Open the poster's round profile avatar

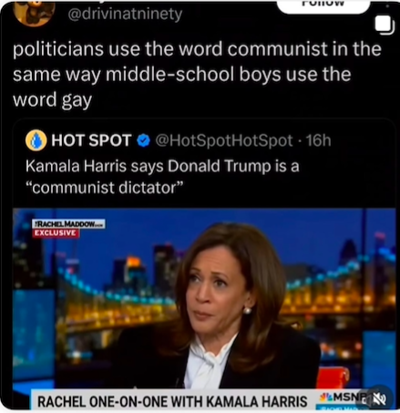click(34, 12)
